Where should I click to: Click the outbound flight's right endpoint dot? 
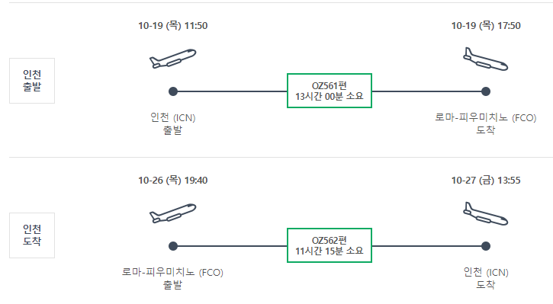pyautogui.click(x=486, y=91)
